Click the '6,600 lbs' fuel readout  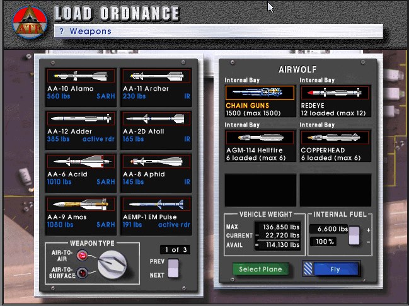pos(329,229)
